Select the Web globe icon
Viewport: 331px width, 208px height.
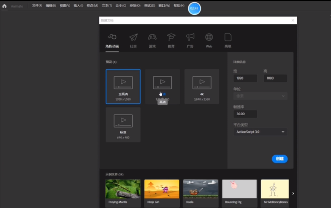click(209, 37)
